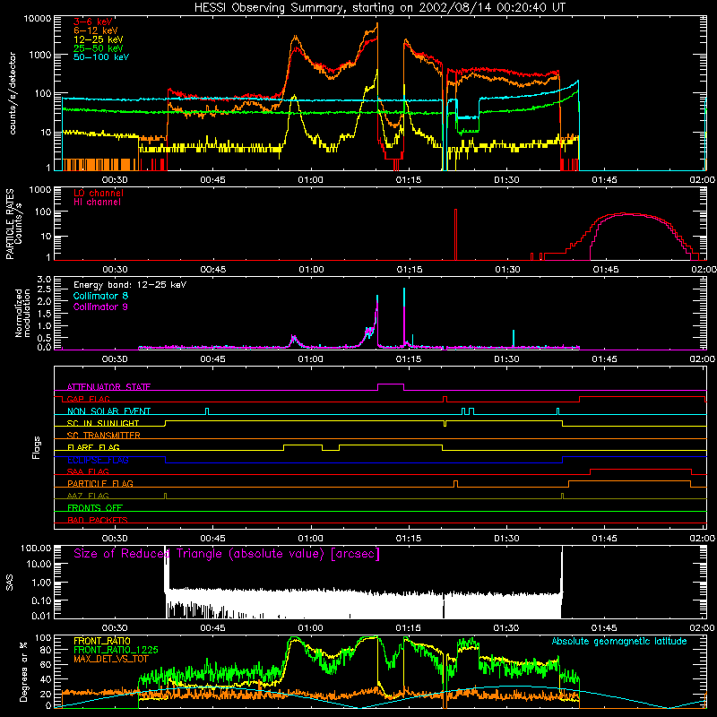
Task: Select the LO channel legend label
Action: [99, 193]
